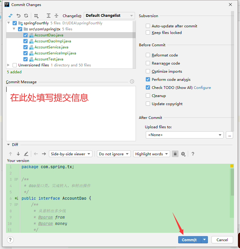Disable Perform code analysis
Viewport: 240px width, 249px height.
tap(148, 79)
